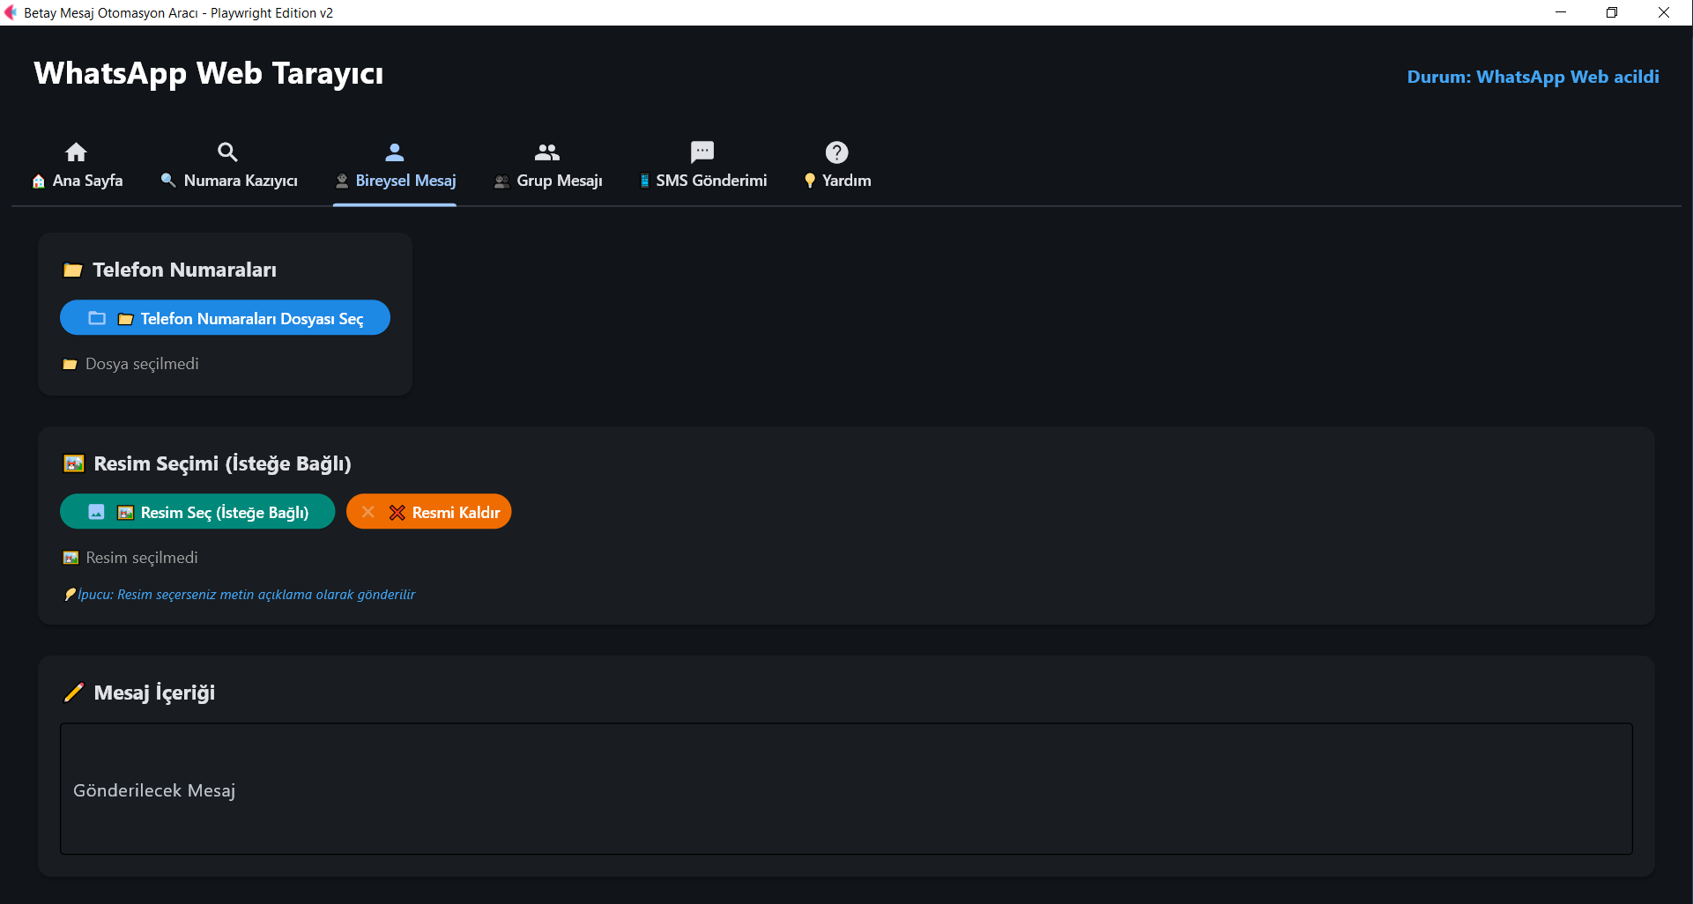Click the app logo icon in the title bar

tap(11, 12)
